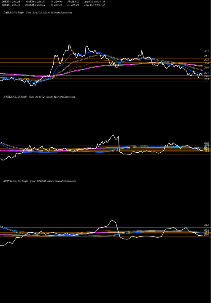211x303 pixels.
Task: Click the DAILY(250) Eagle View chart title
Action: coord(38,13)
